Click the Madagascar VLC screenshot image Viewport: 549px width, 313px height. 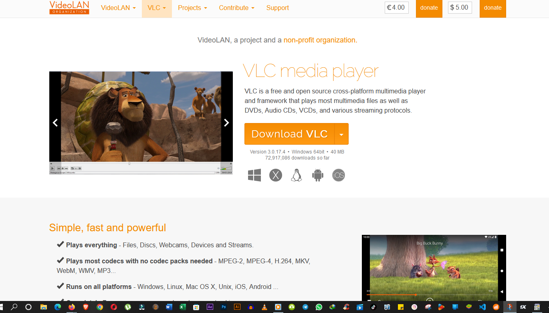click(x=141, y=123)
